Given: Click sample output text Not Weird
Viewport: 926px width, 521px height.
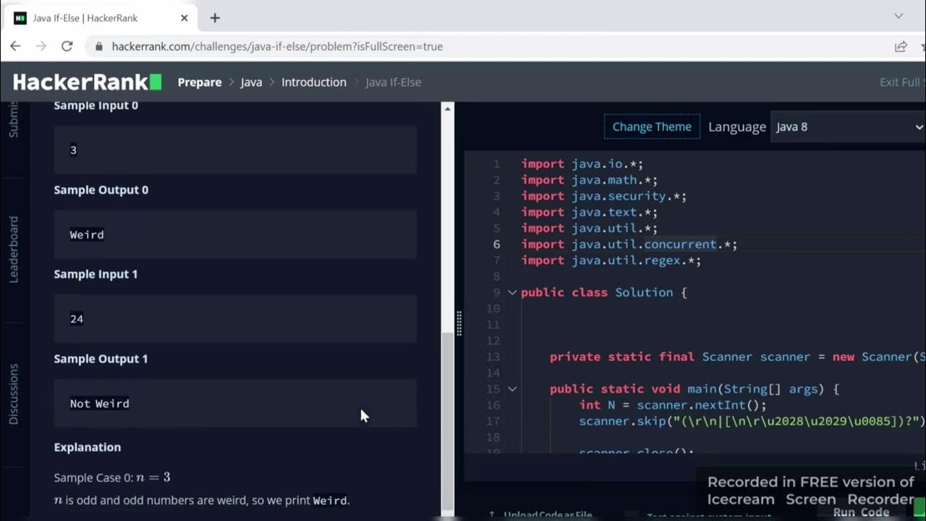Looking at the screenshot, I should tap(100, 404).
